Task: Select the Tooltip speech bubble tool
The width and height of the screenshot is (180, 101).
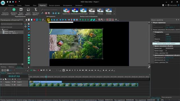Action: coord(29,49)
